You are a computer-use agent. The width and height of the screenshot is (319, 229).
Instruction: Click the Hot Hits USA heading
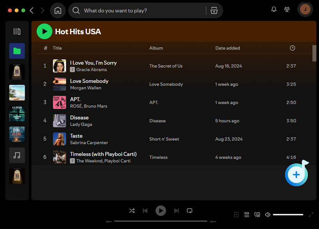[x=78, y=31]
